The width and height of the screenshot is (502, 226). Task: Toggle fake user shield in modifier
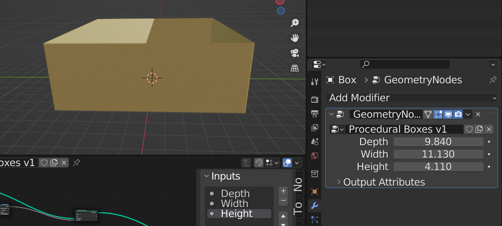(469, 129)
